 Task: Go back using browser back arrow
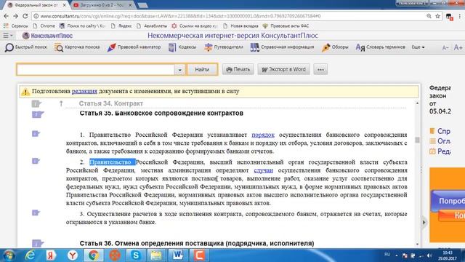tap(7, 16)
